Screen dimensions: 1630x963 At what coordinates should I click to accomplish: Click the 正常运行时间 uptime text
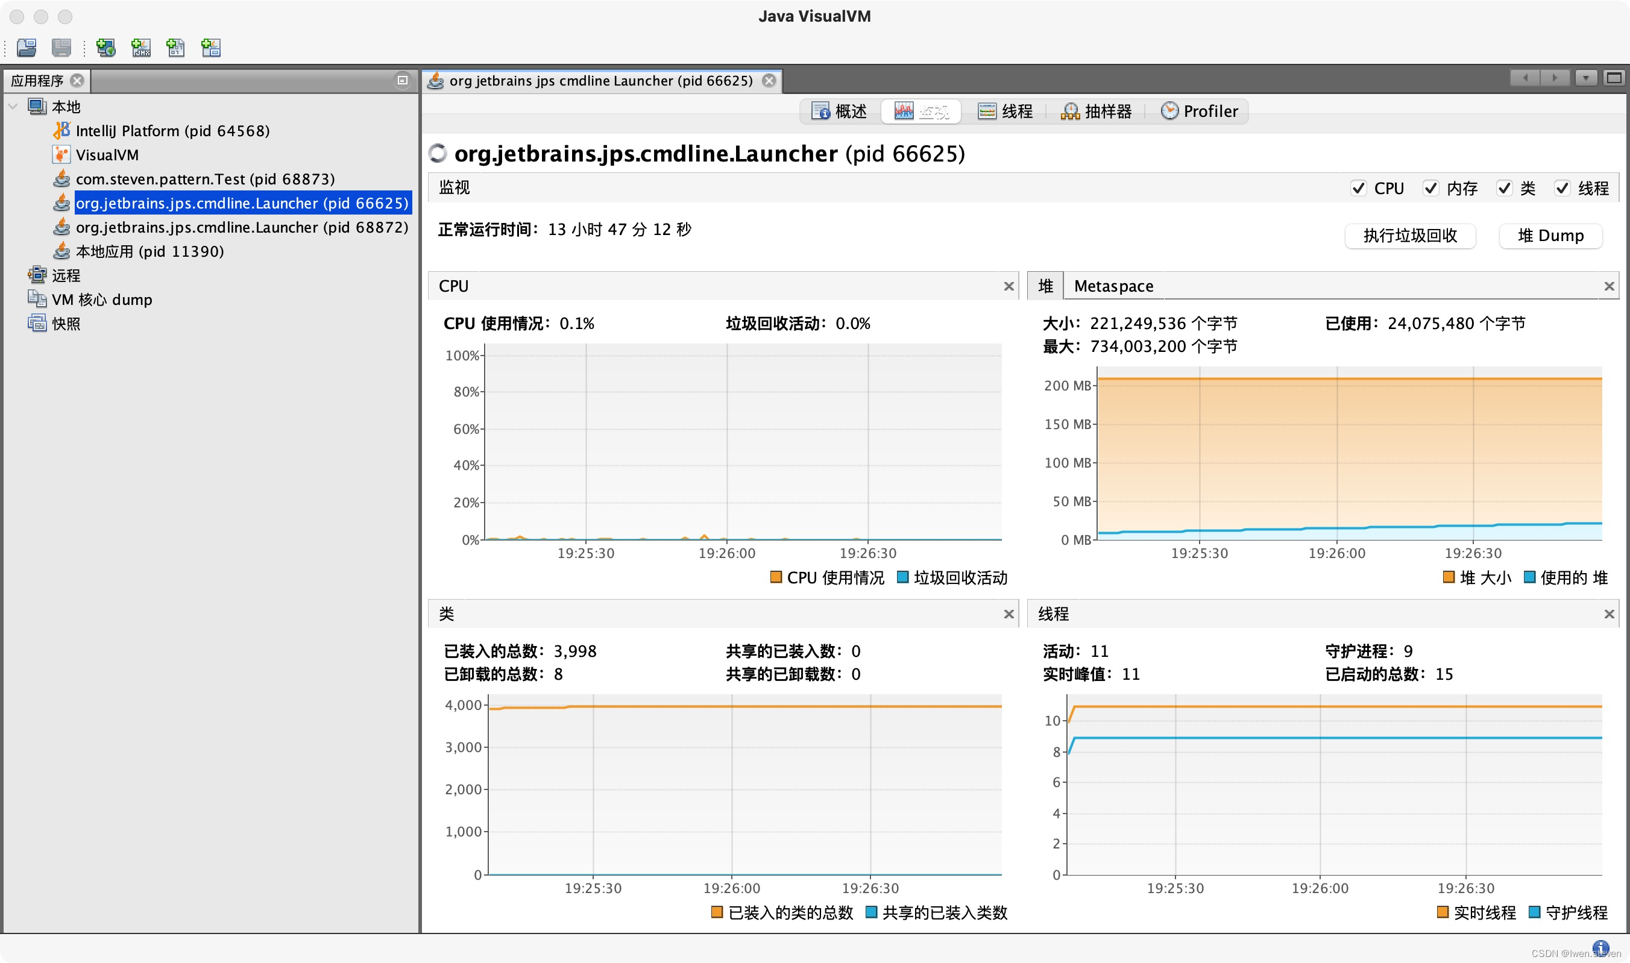coord(565,230)
